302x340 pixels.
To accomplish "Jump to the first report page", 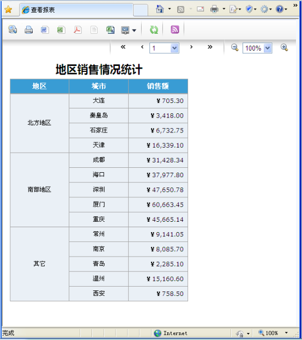I will [x=123, y=47].
